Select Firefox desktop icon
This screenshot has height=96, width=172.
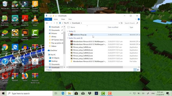25,77
